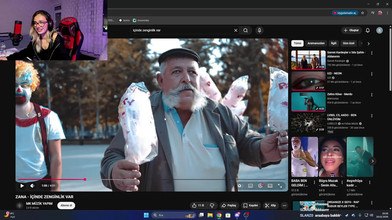Open Task View on the taskbar
392x220 pixels.
201,215
